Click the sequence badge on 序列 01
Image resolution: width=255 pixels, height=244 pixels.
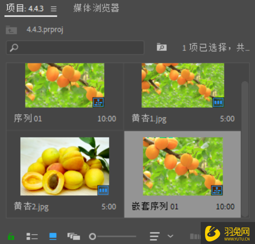(x=98, y=103)
